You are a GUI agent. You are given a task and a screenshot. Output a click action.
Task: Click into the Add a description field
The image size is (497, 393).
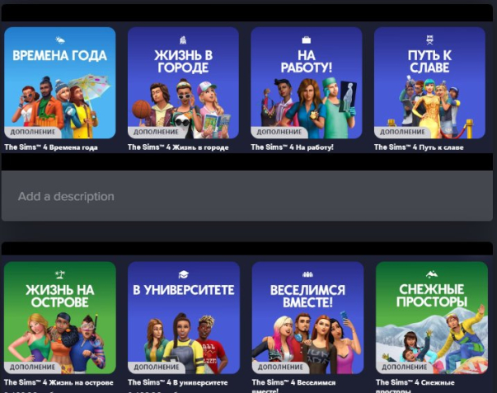tap(247, 197)
